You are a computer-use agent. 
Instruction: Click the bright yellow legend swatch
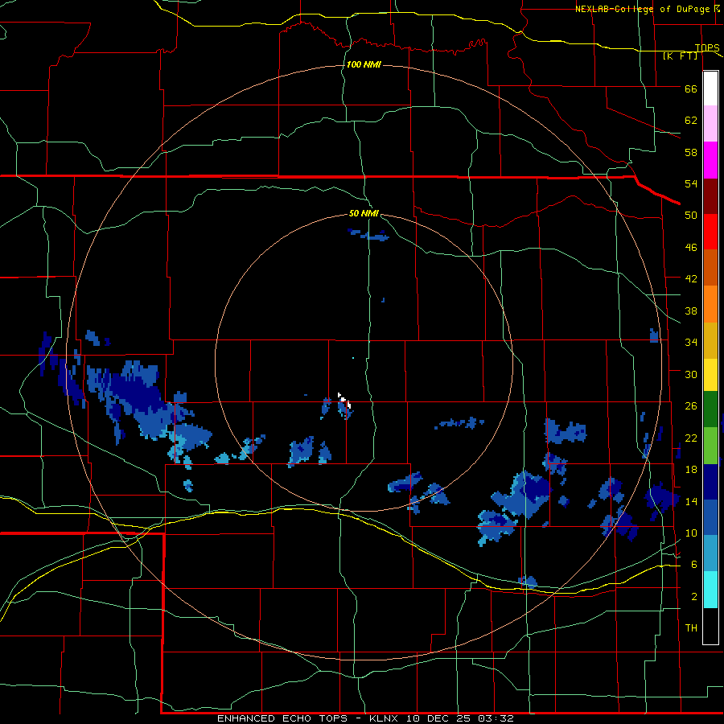coord(710,374)
